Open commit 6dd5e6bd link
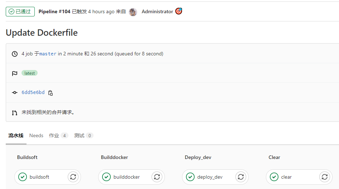Image resolution: width=339 pixels, height=189 pixels. point(33,93)
